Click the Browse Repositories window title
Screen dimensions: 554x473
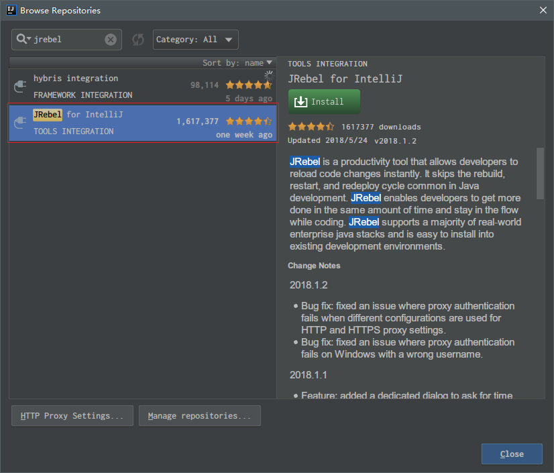tap(60, 11)
